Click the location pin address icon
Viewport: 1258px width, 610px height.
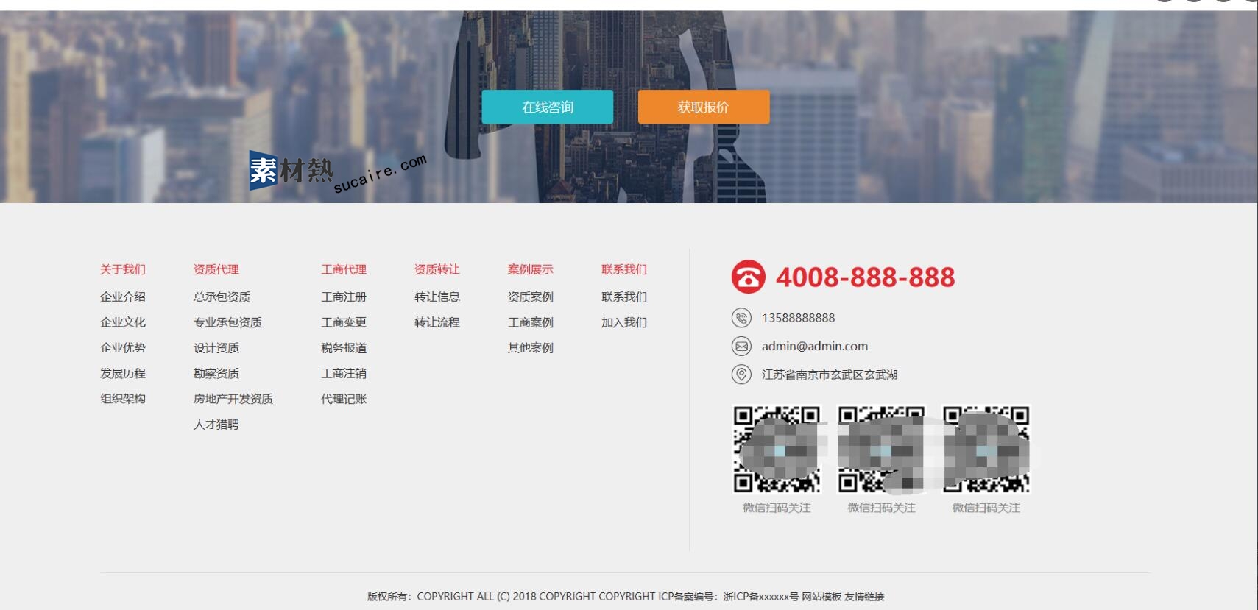point(741,375)
